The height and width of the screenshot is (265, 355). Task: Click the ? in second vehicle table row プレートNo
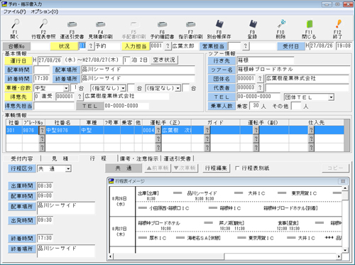(42, 139)
